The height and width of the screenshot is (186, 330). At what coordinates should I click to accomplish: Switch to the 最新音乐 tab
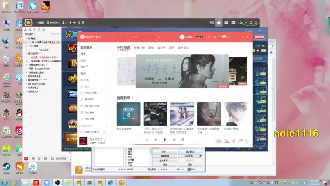pos(183,48)
